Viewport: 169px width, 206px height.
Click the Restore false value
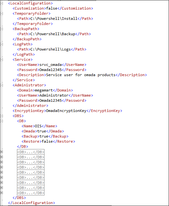[47, 141]
